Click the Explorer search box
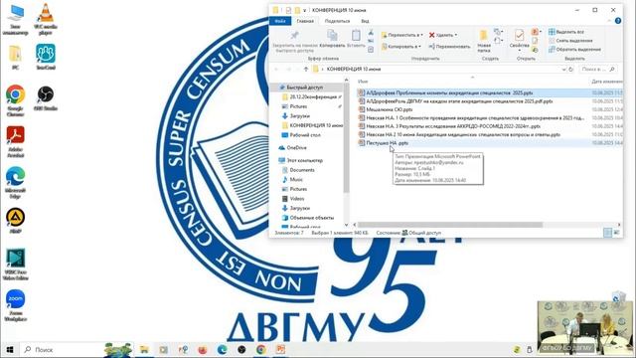Screen dimensions: 636x358 [598, 70]
